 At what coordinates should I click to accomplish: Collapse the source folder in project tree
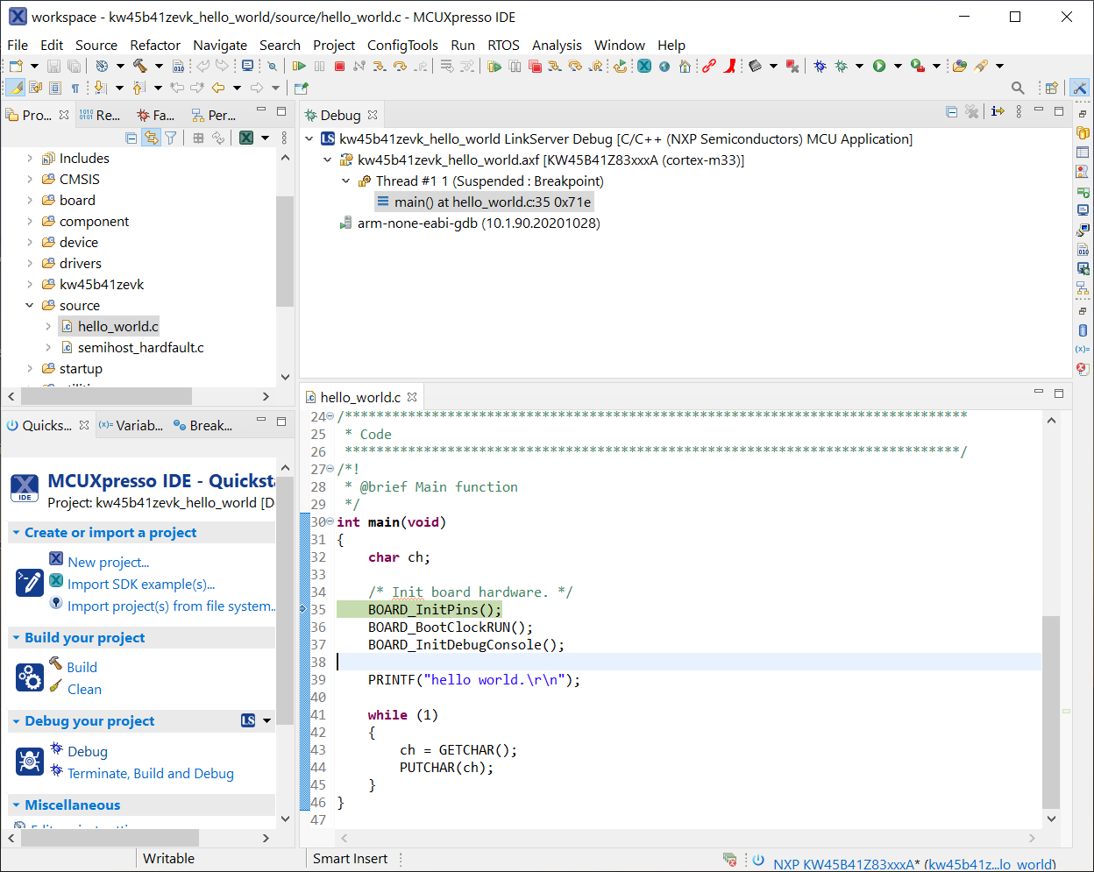point(30,306)
